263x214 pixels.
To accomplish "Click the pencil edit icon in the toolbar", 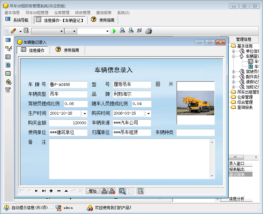I will (13, 31).
